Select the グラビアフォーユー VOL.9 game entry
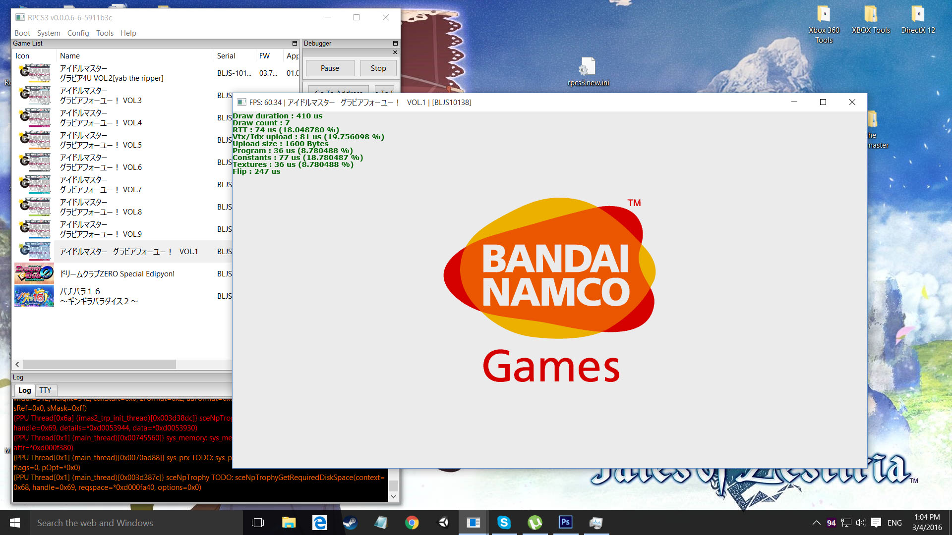This screenshot has width=952, height=535. [101, 229]
